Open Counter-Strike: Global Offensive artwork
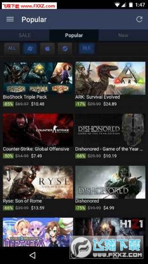Screen dimensions: 148x264 click(x=38, y=130)
